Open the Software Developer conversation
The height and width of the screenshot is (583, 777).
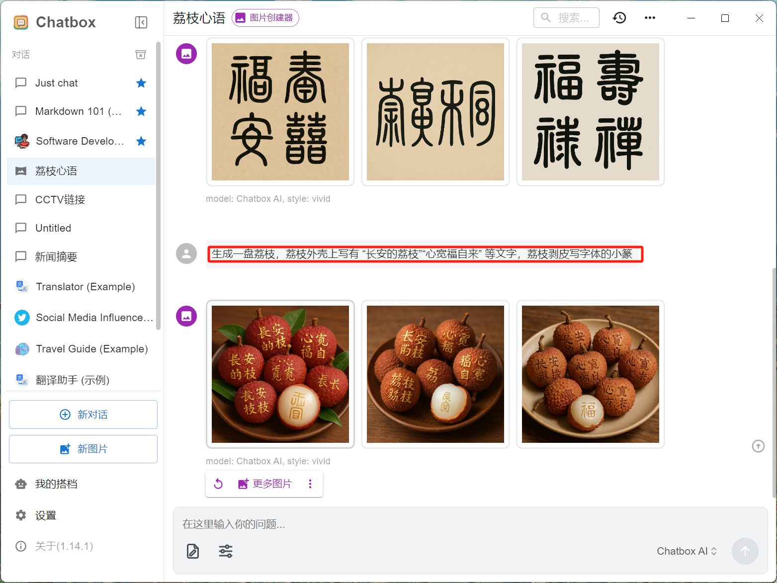click(81, 141)
